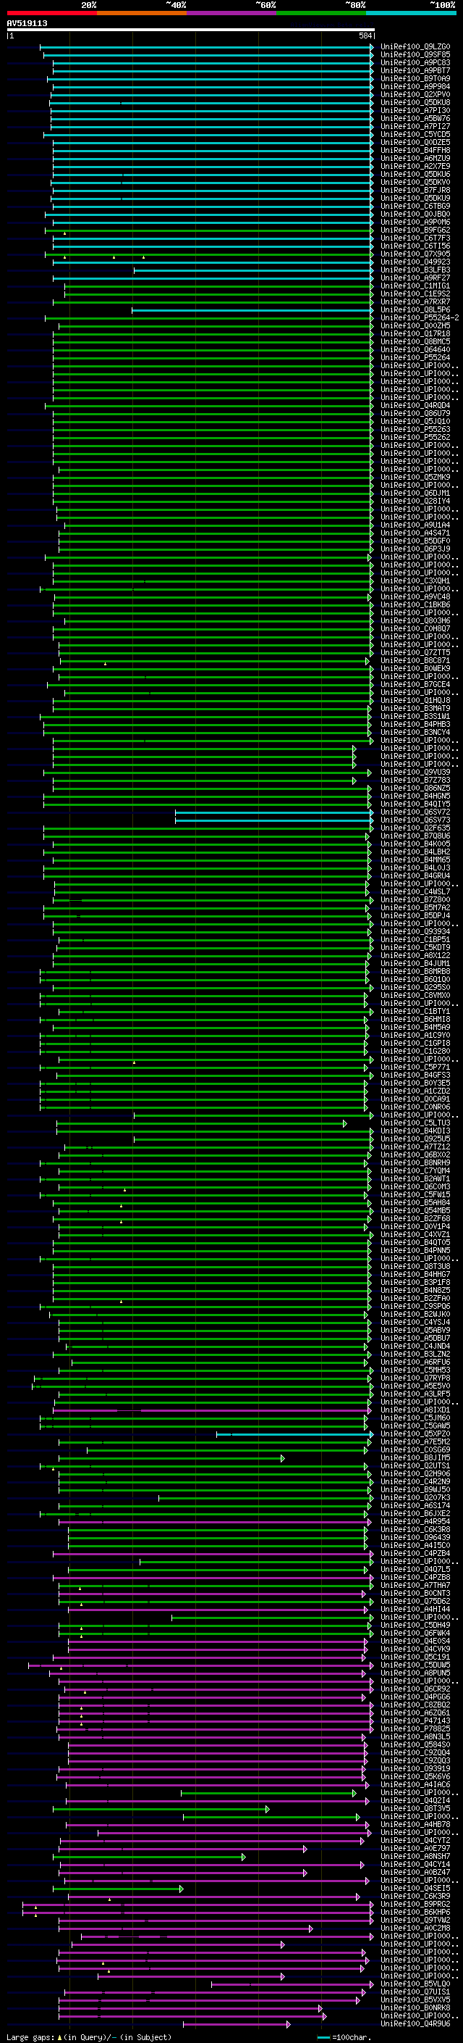Image resolution: width=463 pixels, height=2043 pixels.
Task: Select hit UniRef100_Q2F635
Action: pyautogui.click(x=415, y=828)
